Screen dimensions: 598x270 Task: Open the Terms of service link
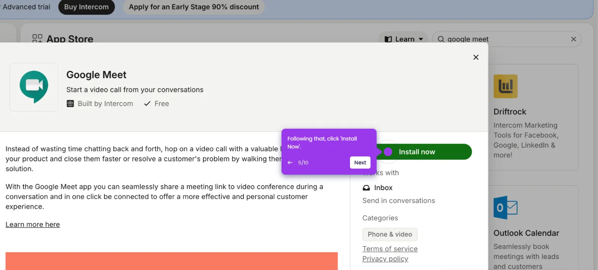point(390,249)
